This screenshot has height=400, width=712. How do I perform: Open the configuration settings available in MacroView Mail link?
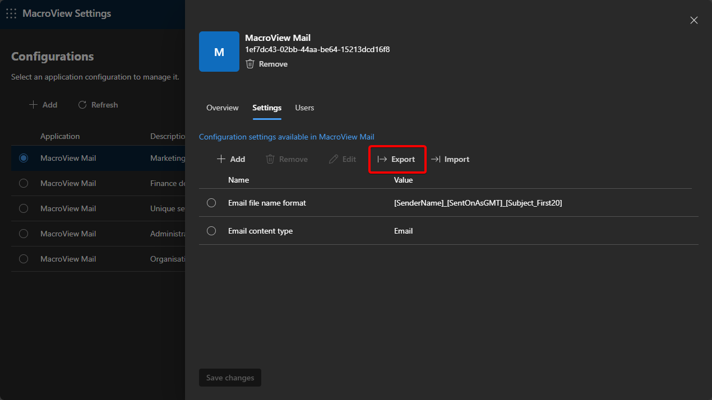point(286,137)
